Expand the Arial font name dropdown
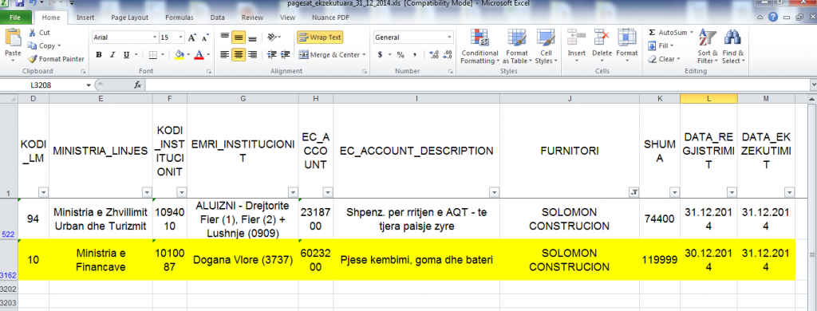The height and width of the screenshot is (311, 817). (155, 37)
